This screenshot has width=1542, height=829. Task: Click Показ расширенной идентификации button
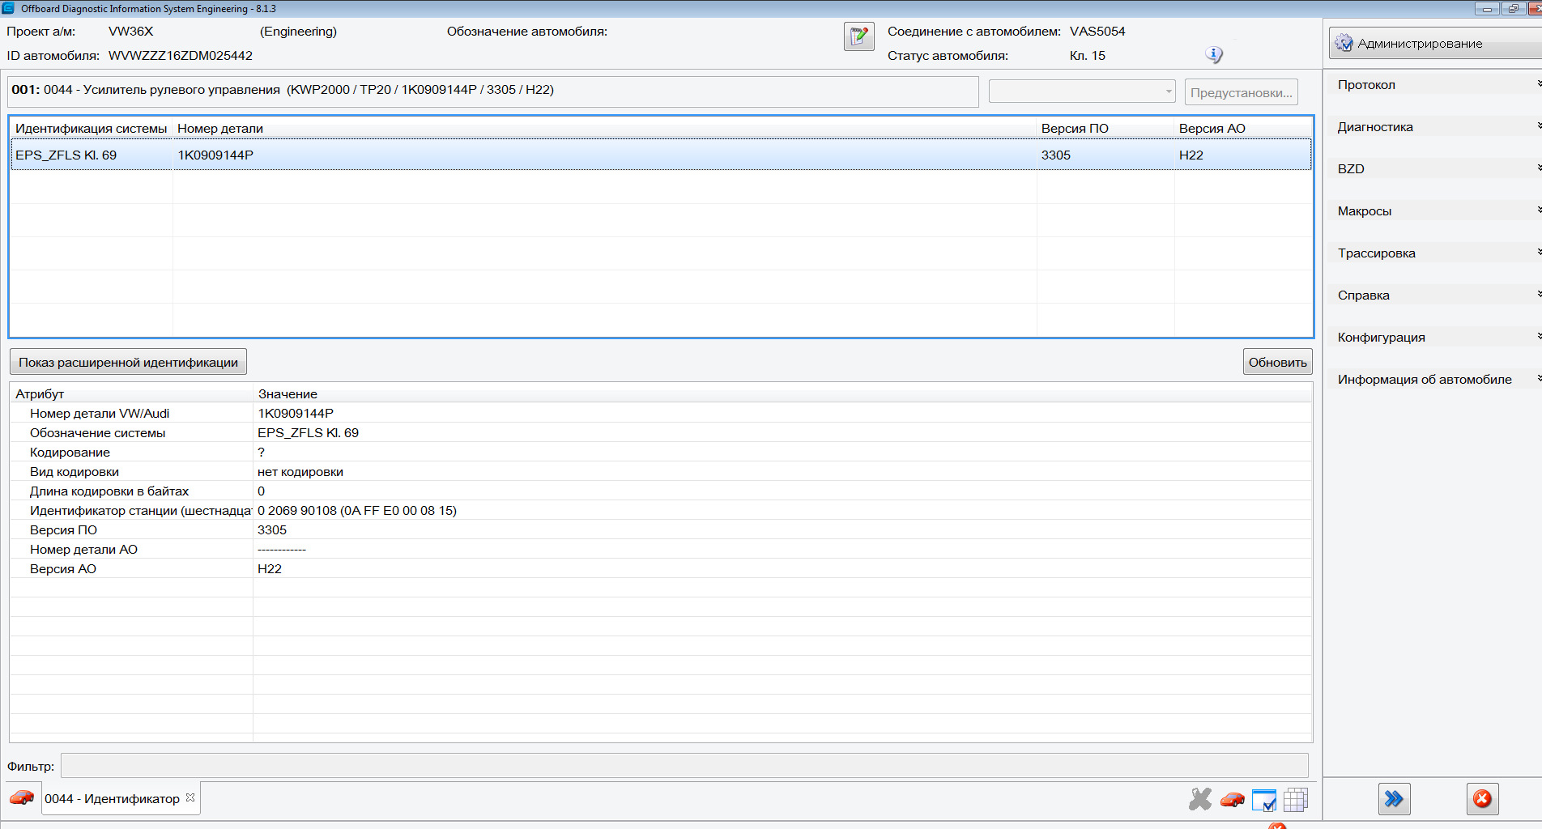pos(128,362)
